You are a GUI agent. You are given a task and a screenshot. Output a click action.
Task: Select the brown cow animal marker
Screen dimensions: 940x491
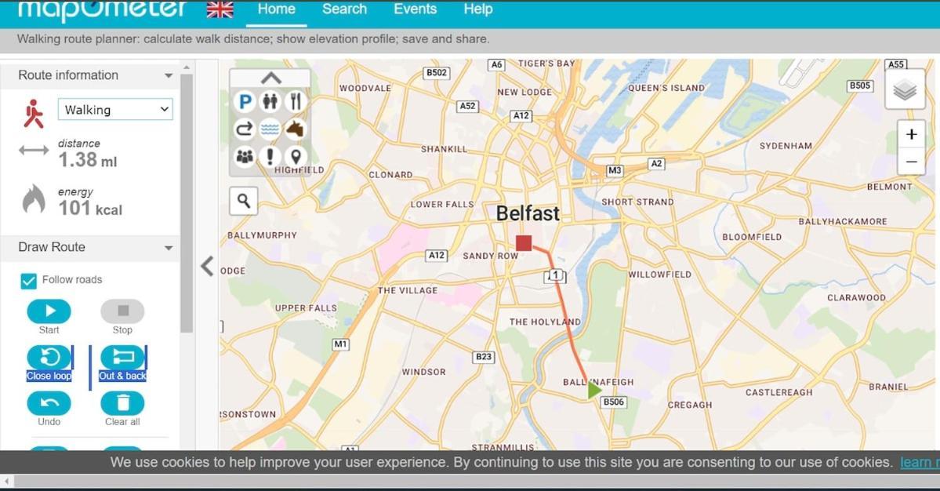click(x=296, y=129)
